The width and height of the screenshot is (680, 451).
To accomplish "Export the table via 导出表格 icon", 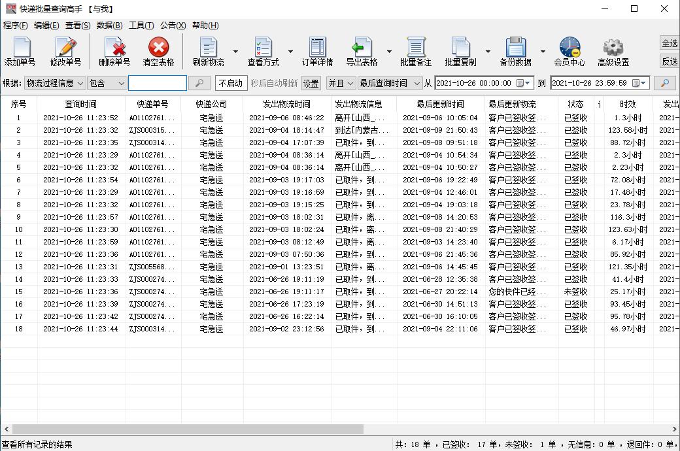I will [x=363, y=51].
